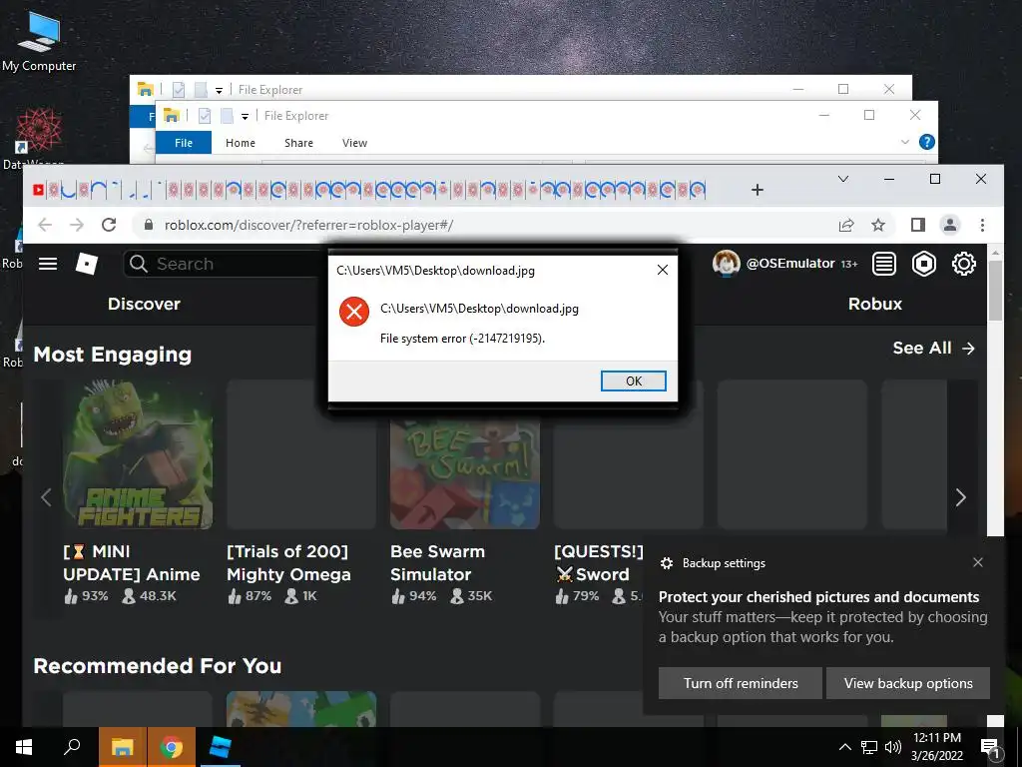
Task: Open the taskbar clock and date
Action: [936, 747]
